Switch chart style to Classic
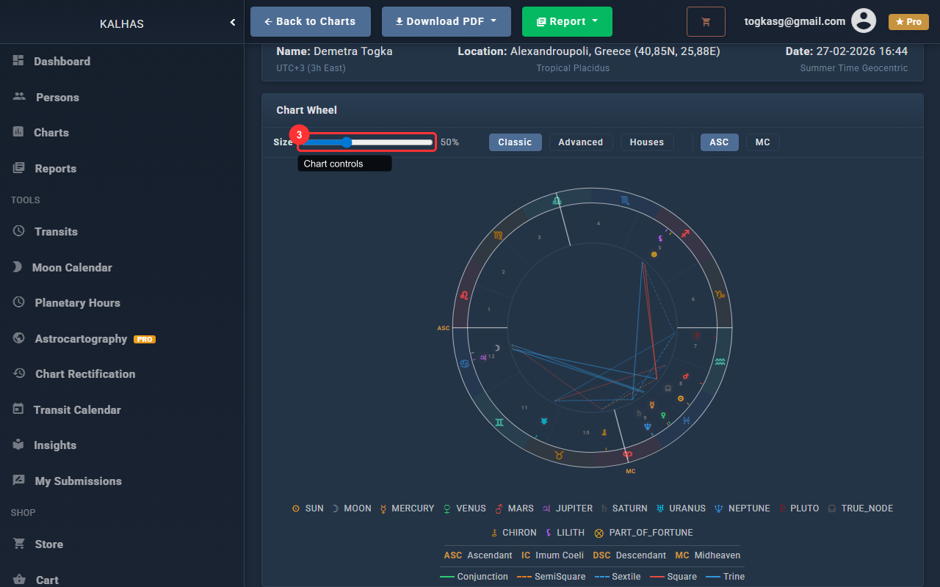Screen dimensions: 940x587 coord(515,142)
